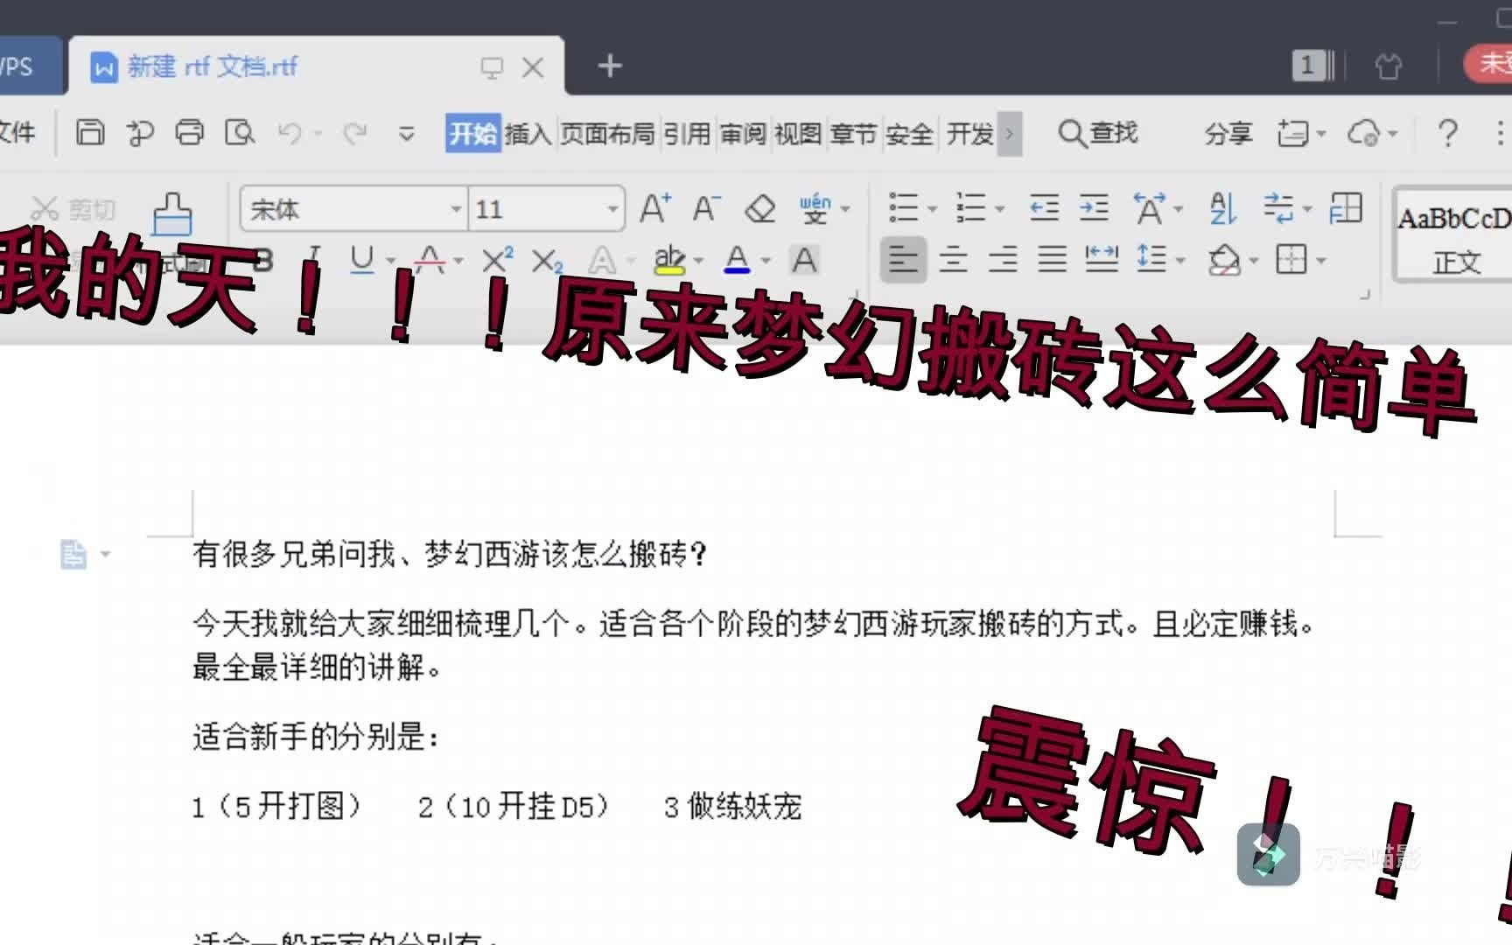The height and width of the screenshot is (945, 1512).
Task: Expand ribbon tabs with right chevron
Action: [1010, 134]
